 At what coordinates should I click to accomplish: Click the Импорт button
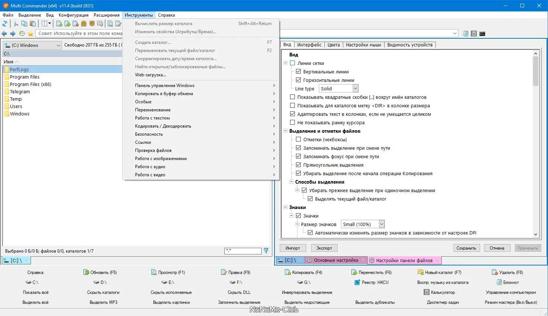[x=293, y=248]
